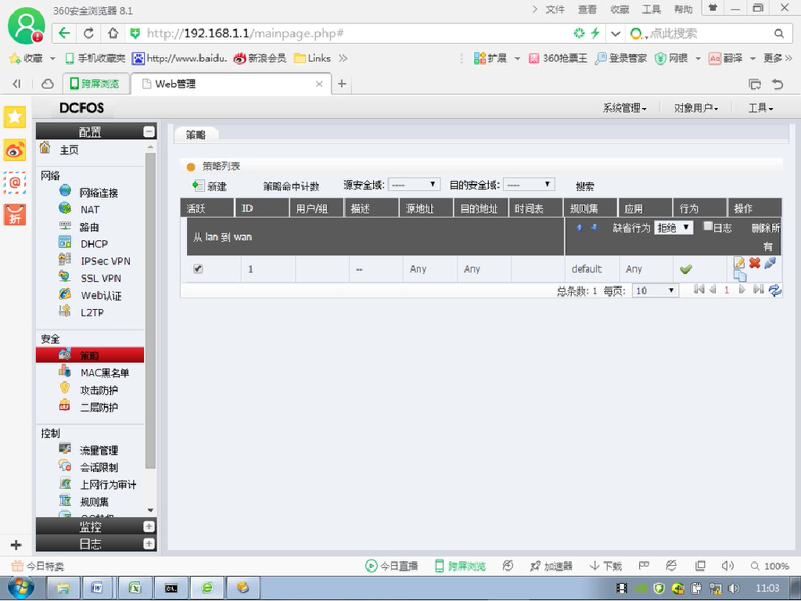The width and height of the screenshot is (801, 601).
Task: Open the DHCP icon
Action: [x=65, y=243]
